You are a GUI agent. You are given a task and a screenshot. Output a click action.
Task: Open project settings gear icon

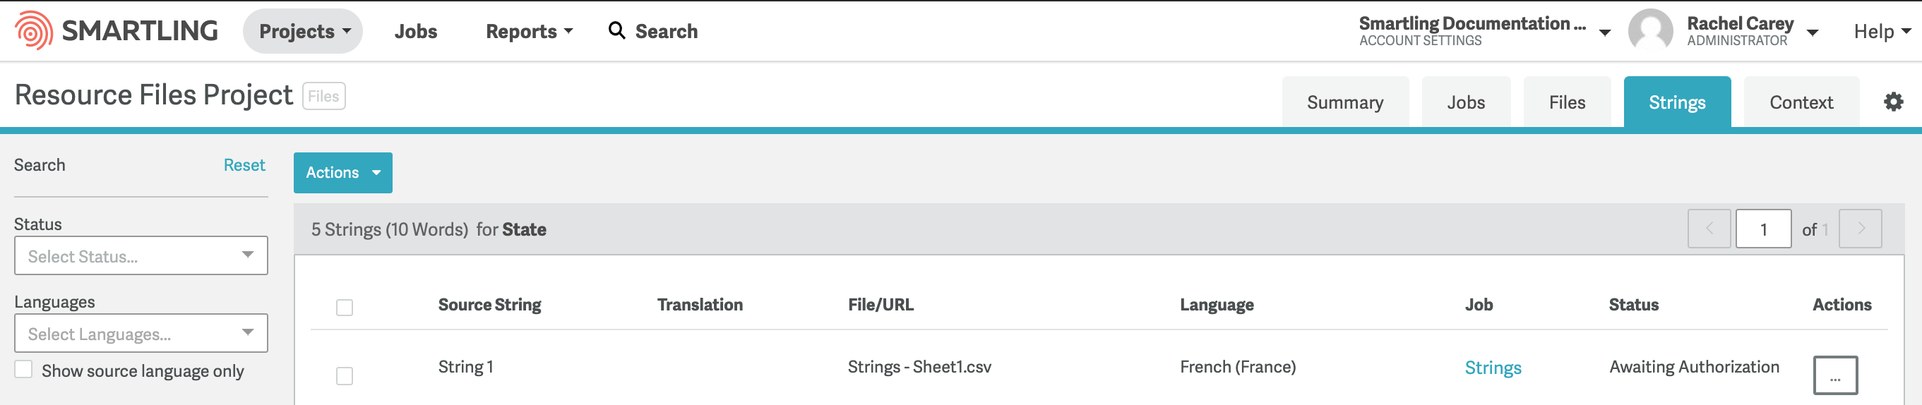coord(1893,102)
